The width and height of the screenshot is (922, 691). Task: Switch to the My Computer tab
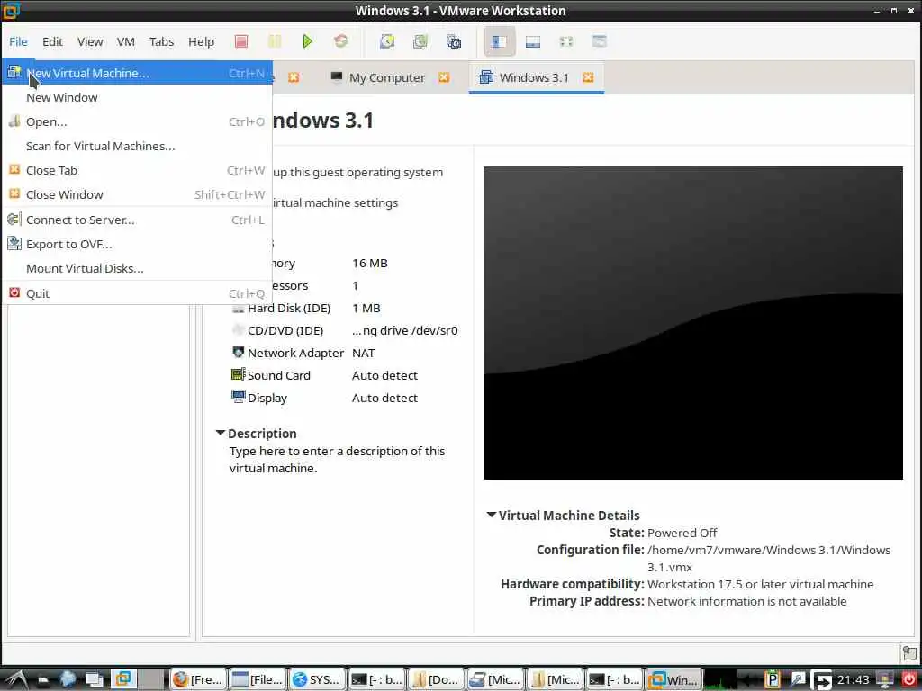pyautogui.click(x=386, y=77)
